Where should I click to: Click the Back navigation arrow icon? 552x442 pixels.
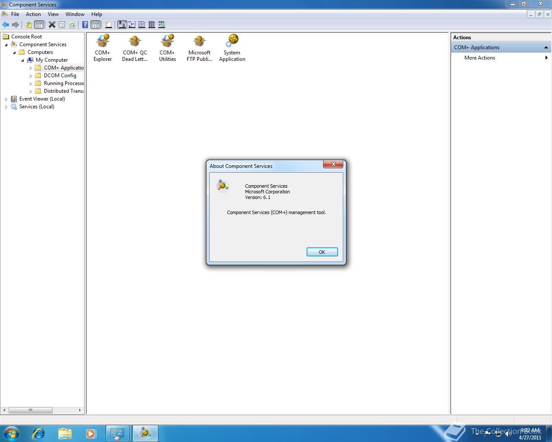[x=6, y=25]
